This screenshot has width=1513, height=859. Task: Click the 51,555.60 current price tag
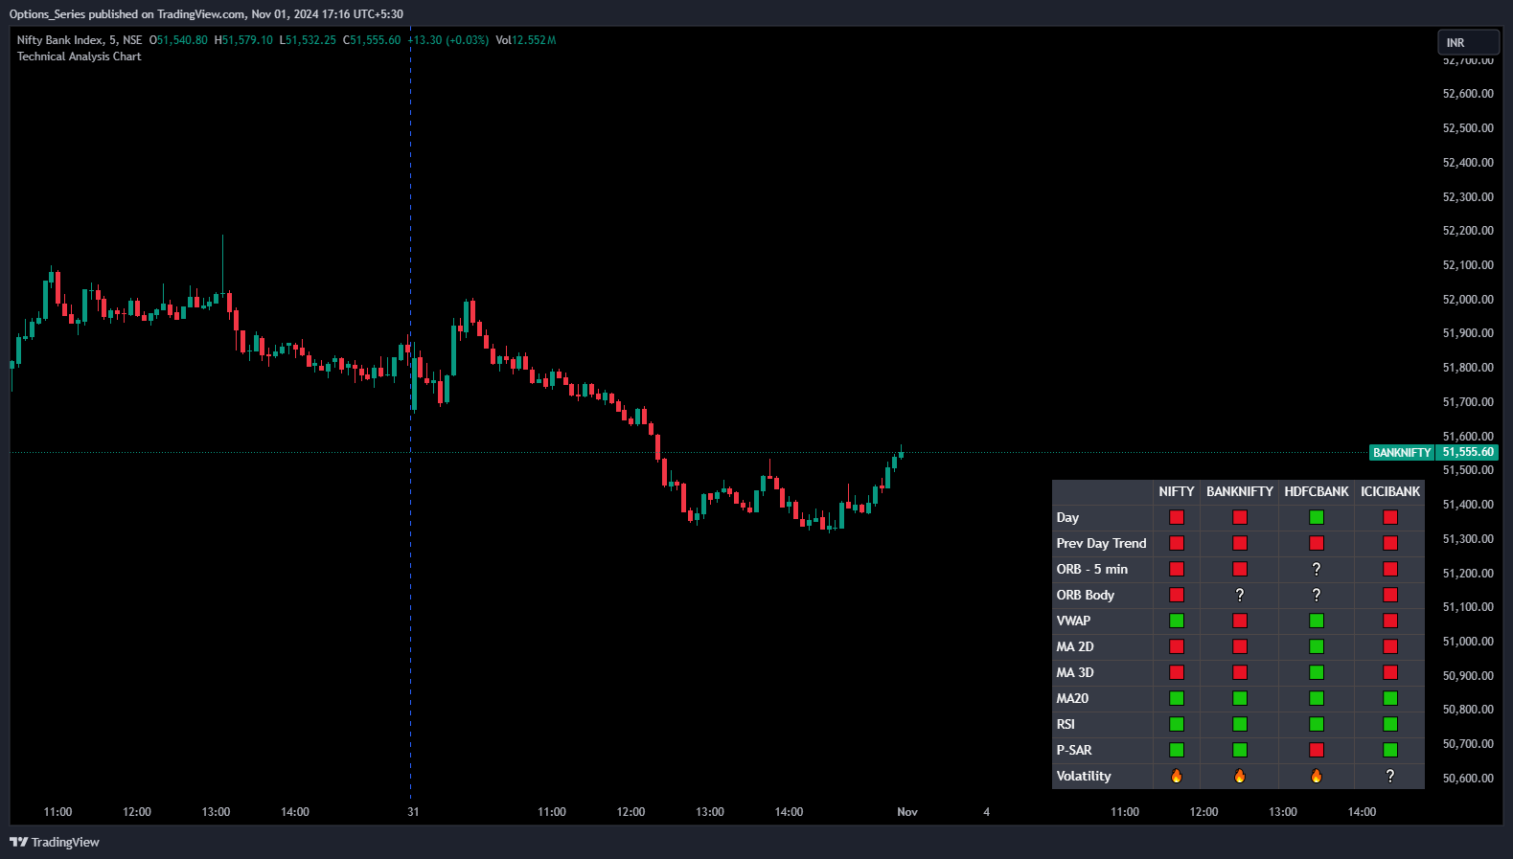click(1468, 453)
